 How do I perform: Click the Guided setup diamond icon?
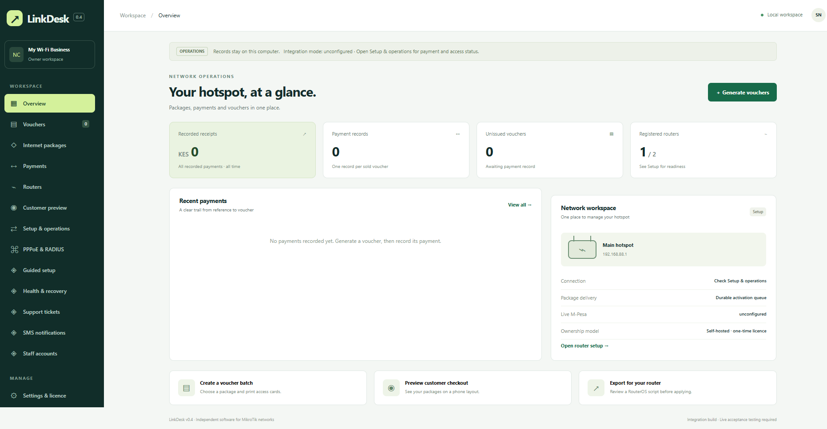pos(14,270)
